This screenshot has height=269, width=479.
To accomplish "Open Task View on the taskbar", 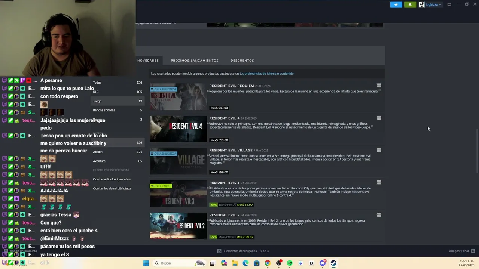I will point(212,263).
